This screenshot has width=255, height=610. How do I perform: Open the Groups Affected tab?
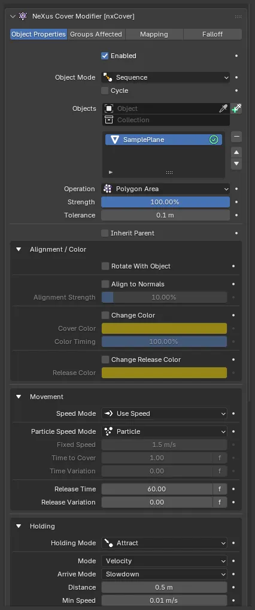click(x=96, y=34)
